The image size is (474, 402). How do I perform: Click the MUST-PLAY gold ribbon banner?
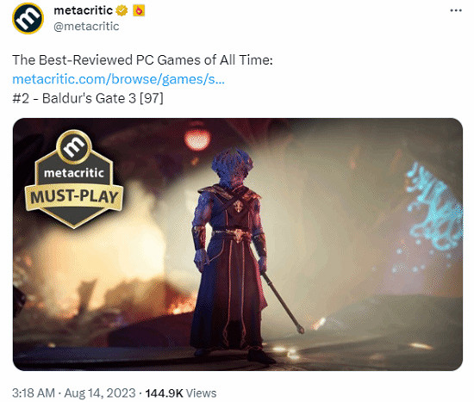pyautogui.click(x=74, y=197)
